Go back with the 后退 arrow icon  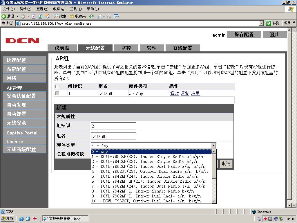coord(3,16)
